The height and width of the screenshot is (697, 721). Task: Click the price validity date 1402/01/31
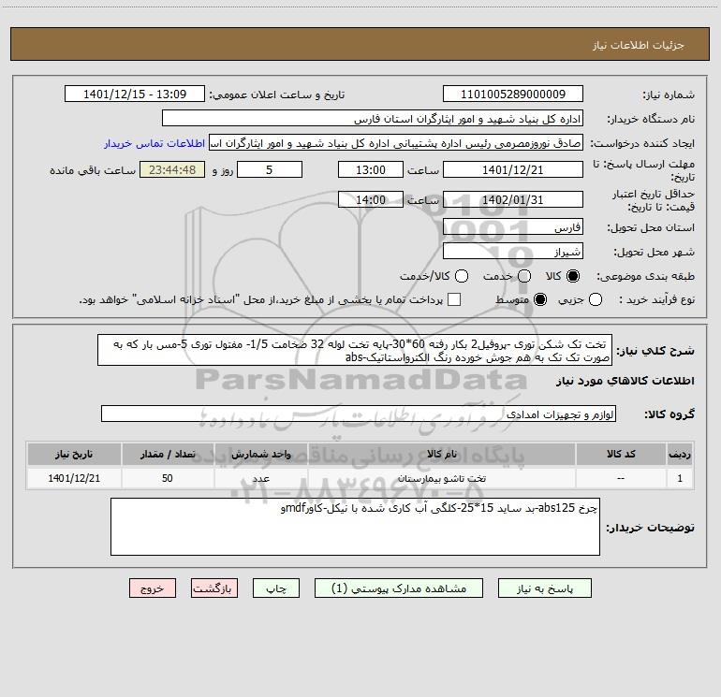pyautogui.click(x=513, y=200)
